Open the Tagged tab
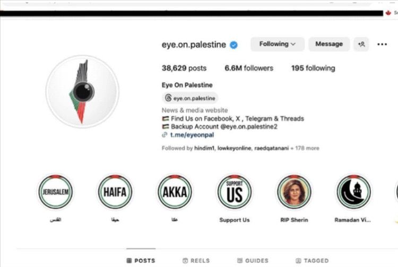The image size is (398, 267). point(312,261)
